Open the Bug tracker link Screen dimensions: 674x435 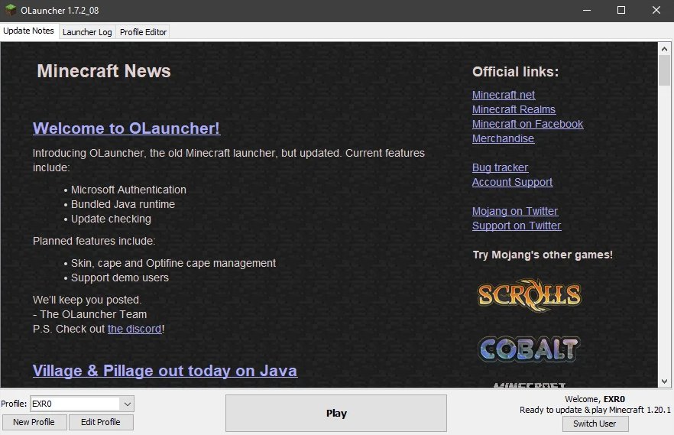coord(500,167)
